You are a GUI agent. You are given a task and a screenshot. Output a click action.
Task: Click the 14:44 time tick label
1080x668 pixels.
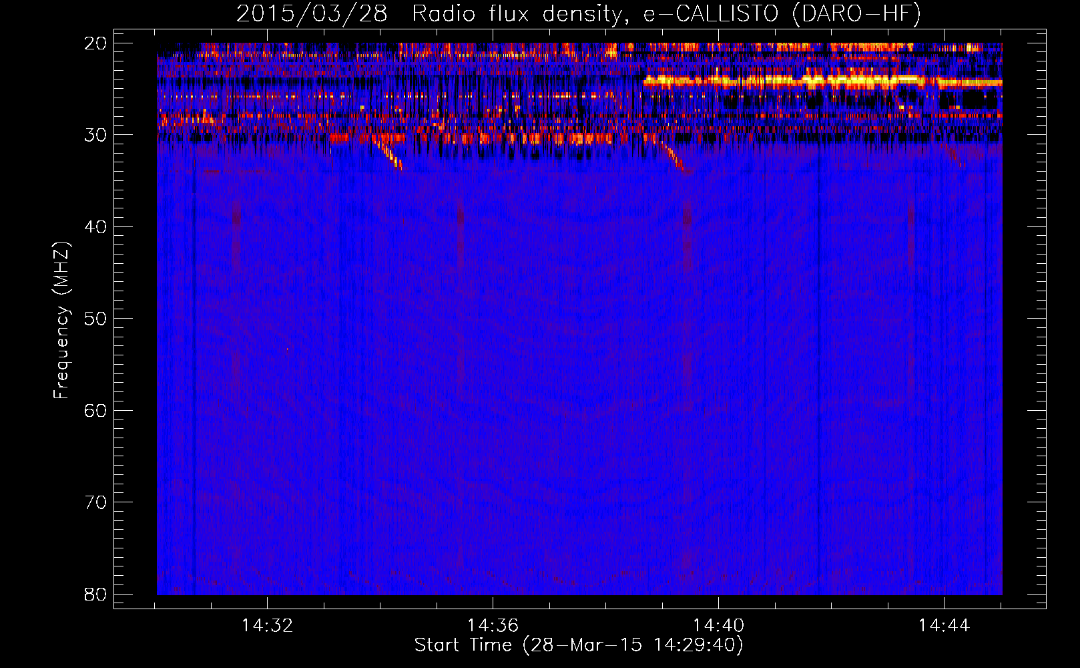[x=944, y=626]
